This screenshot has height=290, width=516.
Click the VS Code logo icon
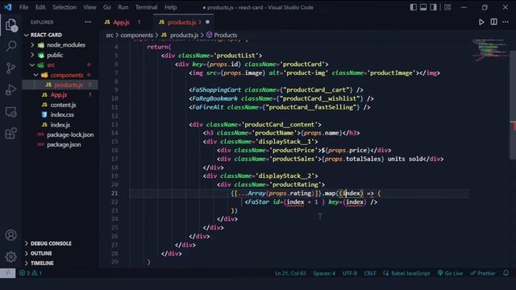[x=8, y=7]
